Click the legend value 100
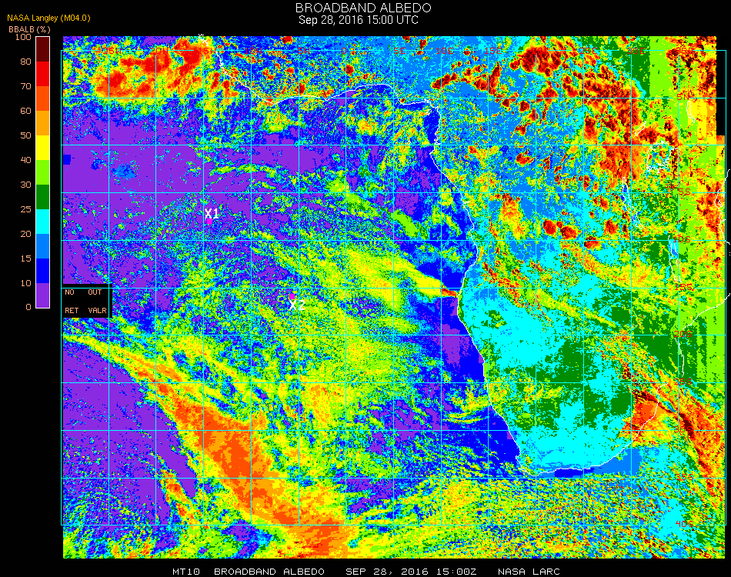The width and height of the screenshot is (731, 577). pos(23,37)
